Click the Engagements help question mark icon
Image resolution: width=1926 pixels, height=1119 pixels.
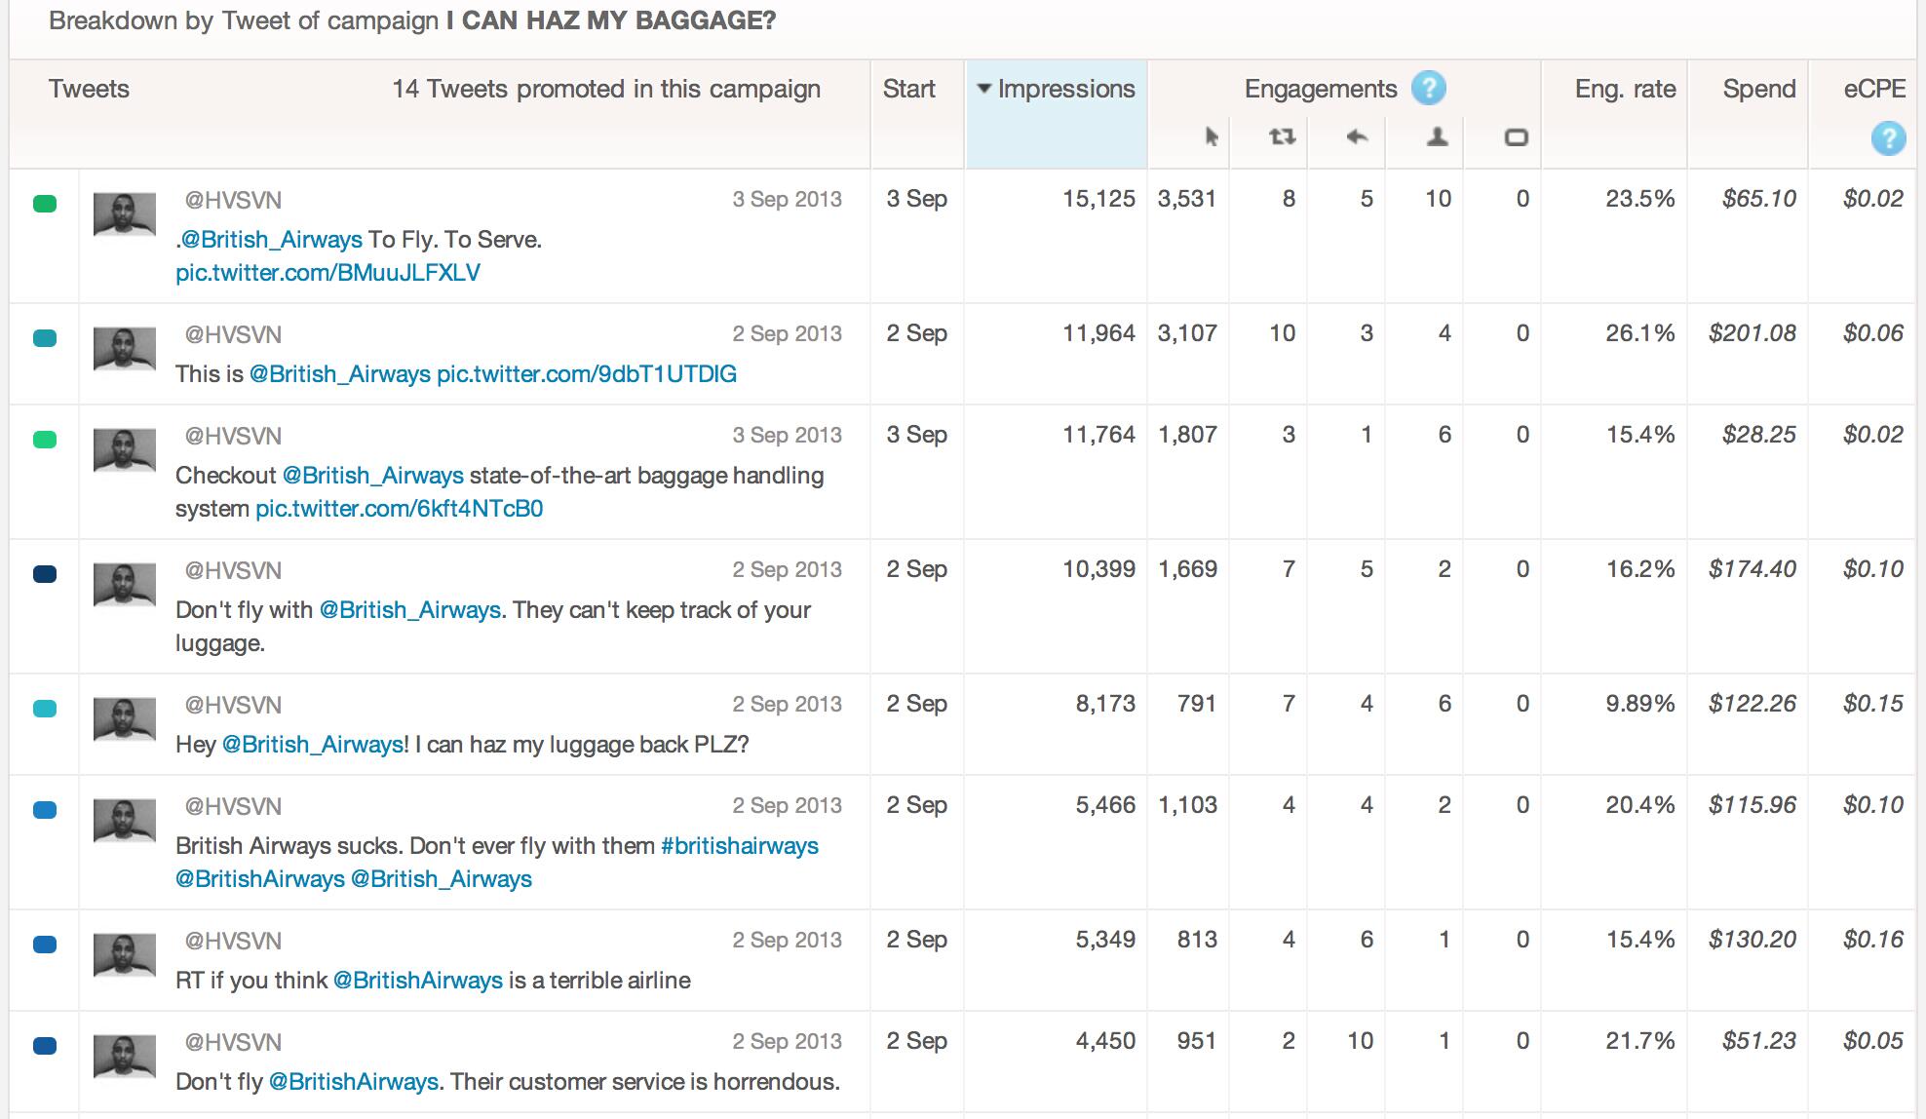tap(1428, 89)
